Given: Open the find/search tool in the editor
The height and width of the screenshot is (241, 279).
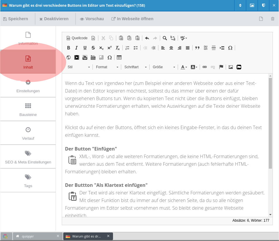Looking at the screenshot, I should click(x=165, y=38).
